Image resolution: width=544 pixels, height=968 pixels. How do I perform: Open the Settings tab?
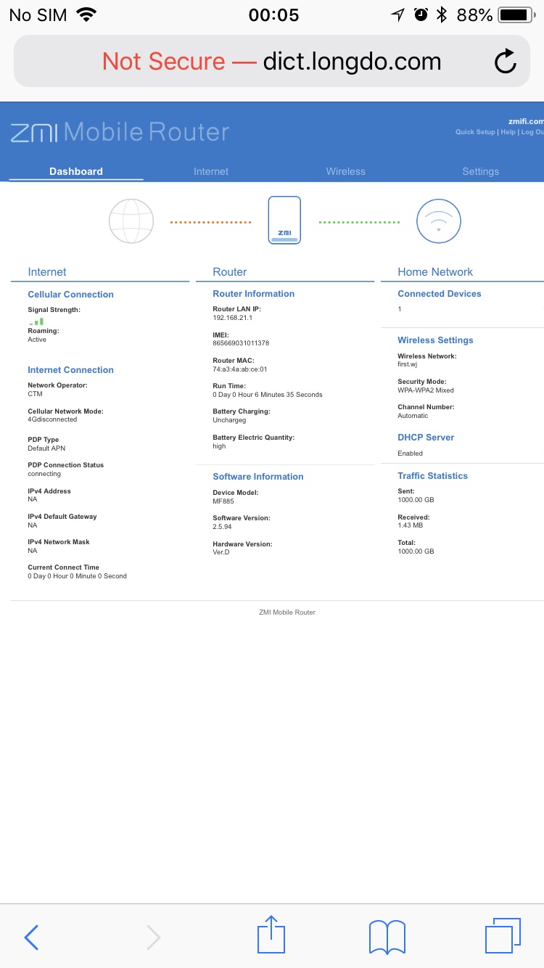pos(481,171)
